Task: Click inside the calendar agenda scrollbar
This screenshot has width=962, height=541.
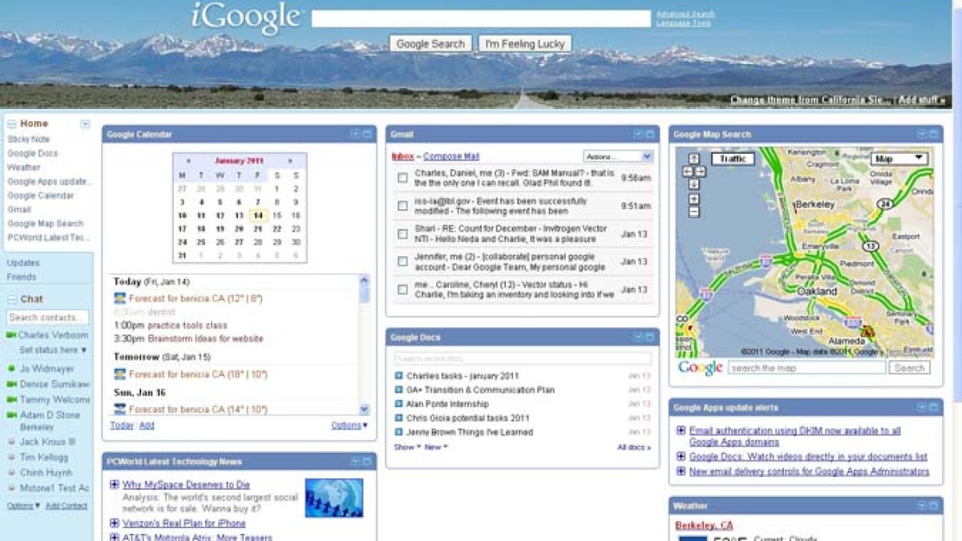Action: click(x=365, y=345)
